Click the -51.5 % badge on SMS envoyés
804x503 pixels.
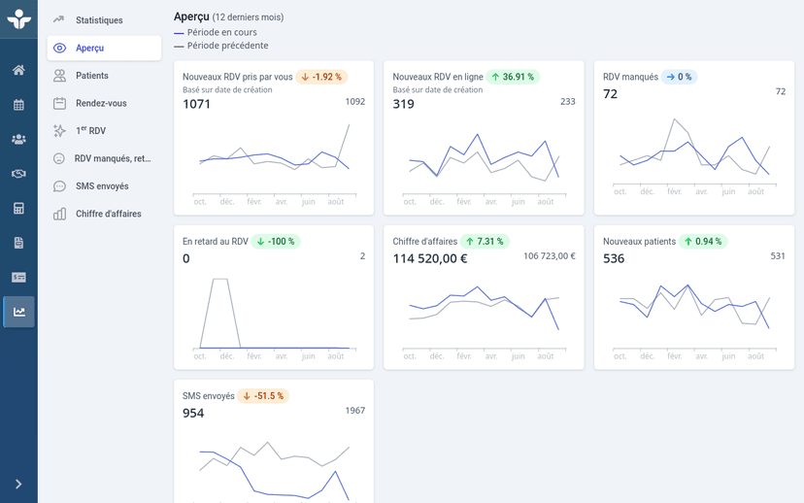(x=263, y=396)
